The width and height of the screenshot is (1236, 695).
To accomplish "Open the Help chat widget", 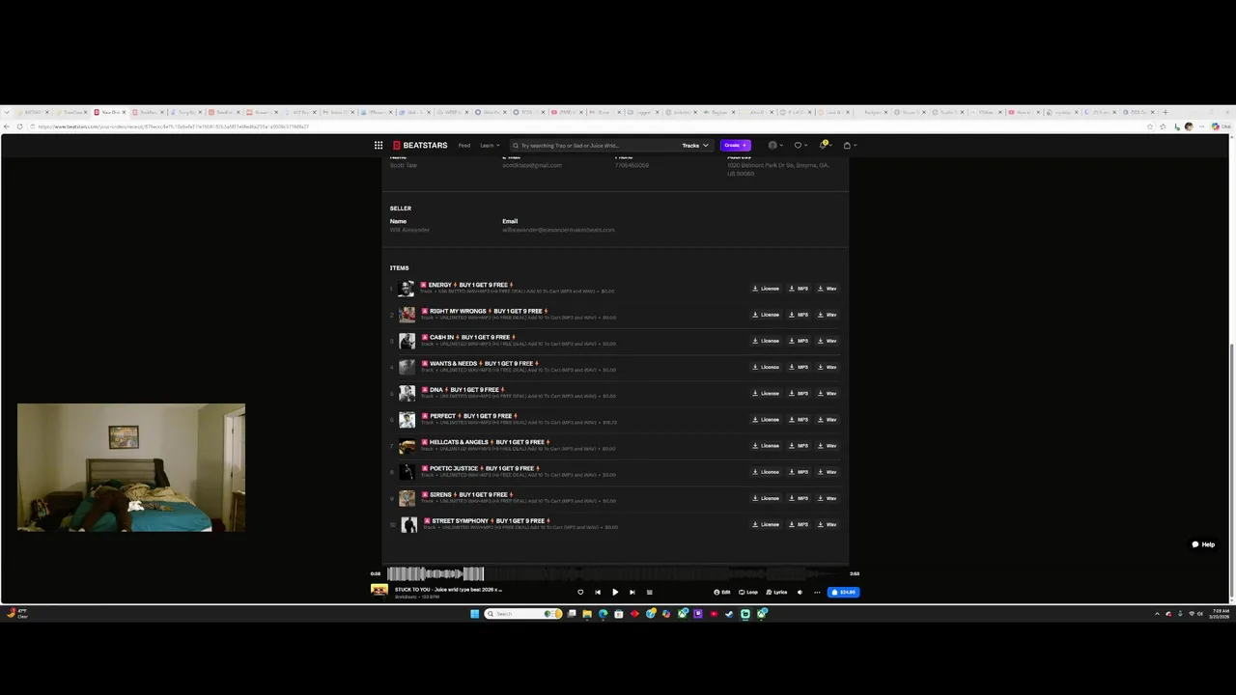I will pyautogui.click(x=1202, y=544).
